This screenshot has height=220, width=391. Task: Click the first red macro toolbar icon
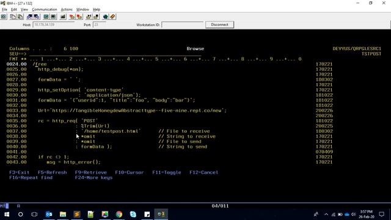pos(72,16)
